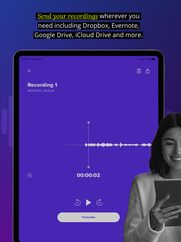Image resolution: width=181 pixels, height=242 pixels.
Task: Tap the 100% battery percentage
Action: tap(148, 59)
